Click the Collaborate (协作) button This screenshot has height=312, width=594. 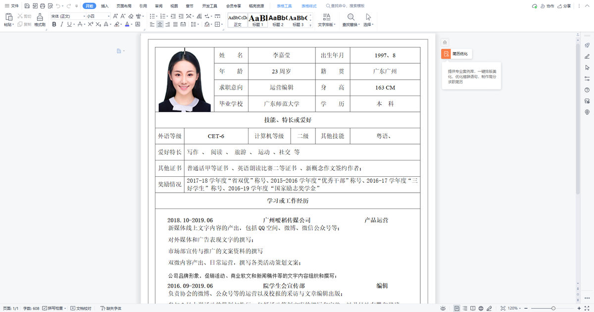pos(547,6)
